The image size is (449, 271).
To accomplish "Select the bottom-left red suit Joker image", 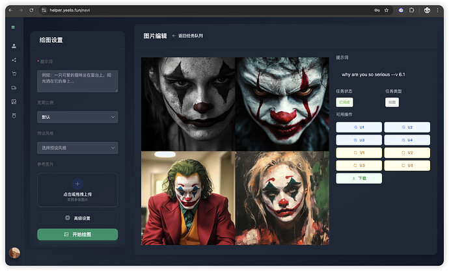I will tap(188, 198).
